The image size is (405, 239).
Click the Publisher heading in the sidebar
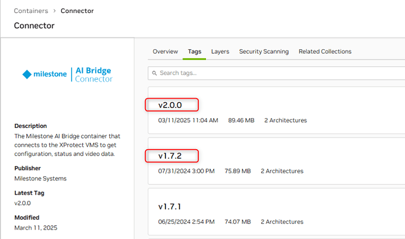point(28,168)
